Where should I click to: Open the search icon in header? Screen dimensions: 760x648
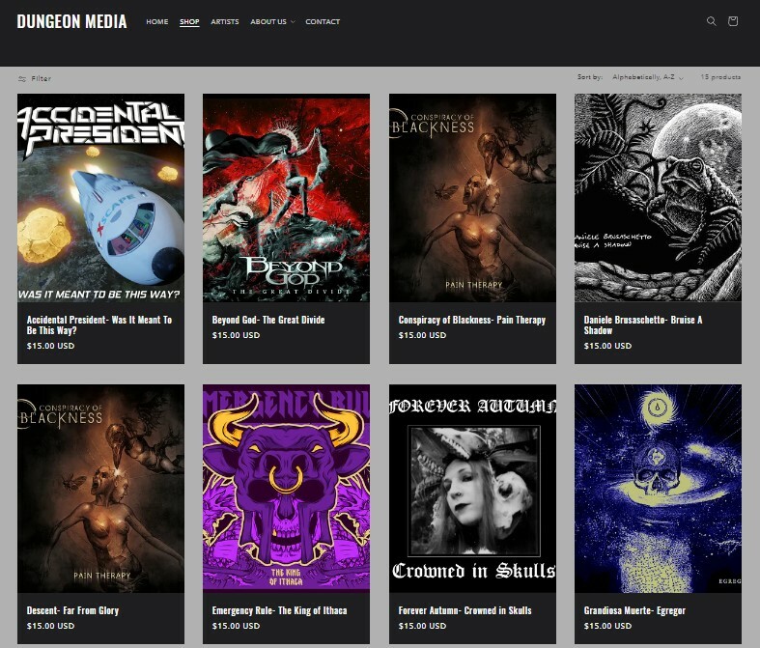pyautogui.click(x=711, y=21)
